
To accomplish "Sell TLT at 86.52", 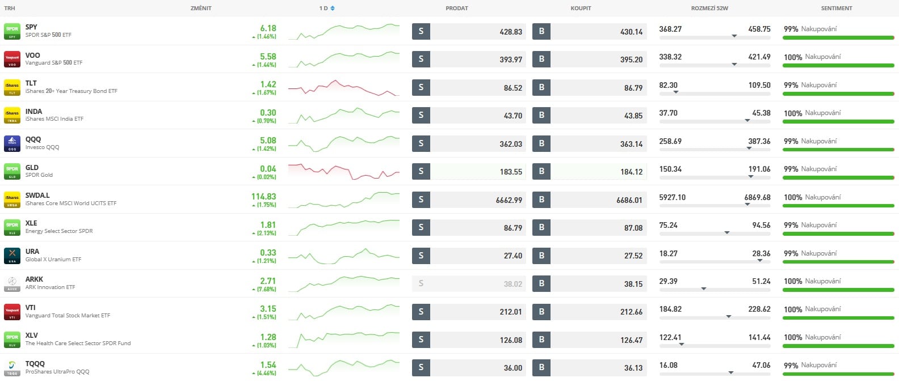I will point(469,87).
